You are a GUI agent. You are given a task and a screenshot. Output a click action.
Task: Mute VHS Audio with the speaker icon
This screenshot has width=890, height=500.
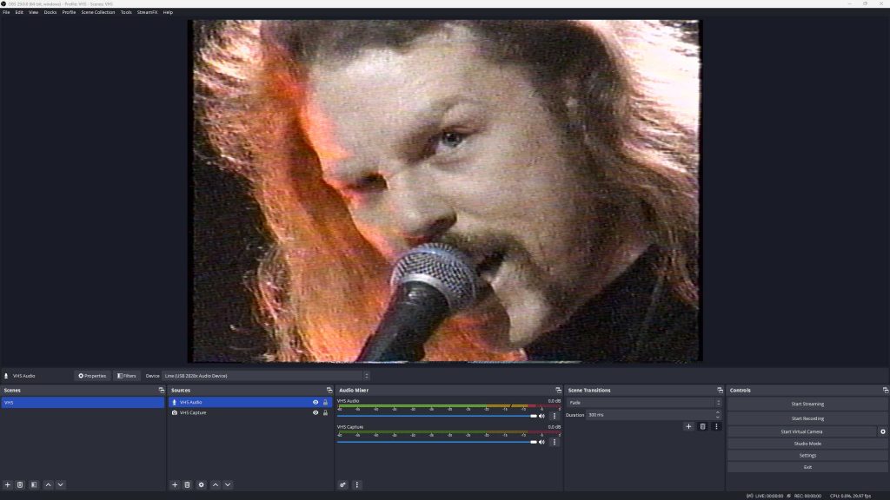(x=541, y=415)
